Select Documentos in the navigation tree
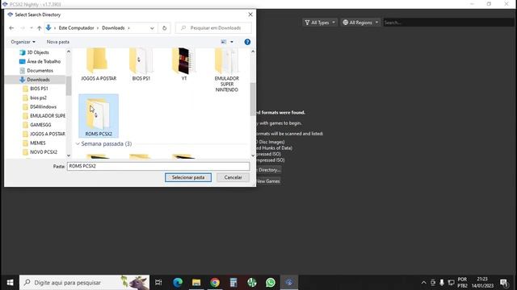 click(x=36, y=71)
